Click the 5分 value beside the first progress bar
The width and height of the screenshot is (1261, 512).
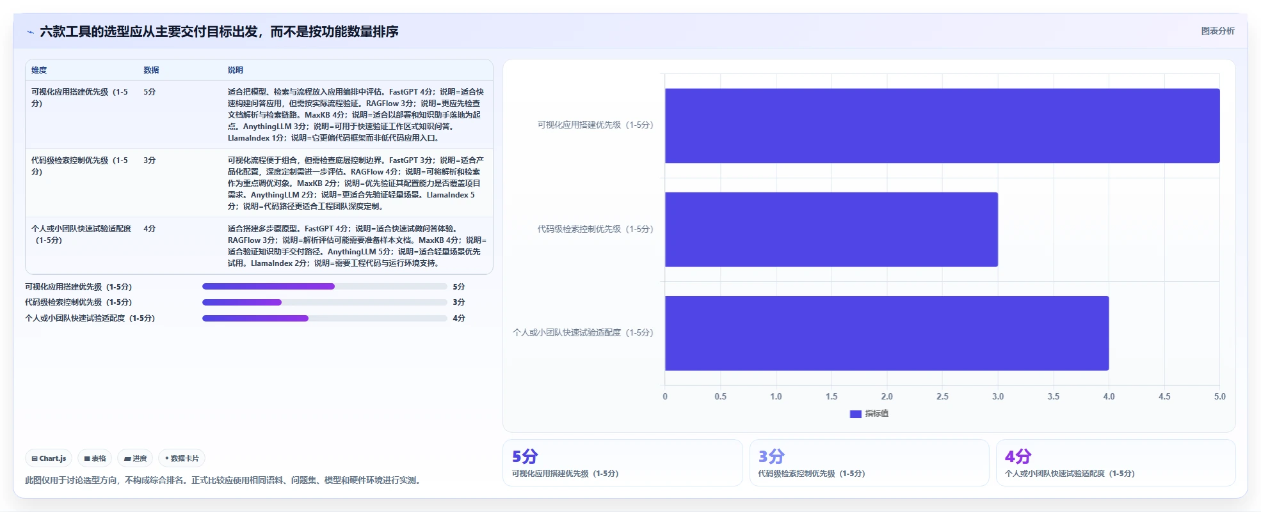tap(459, 287)
